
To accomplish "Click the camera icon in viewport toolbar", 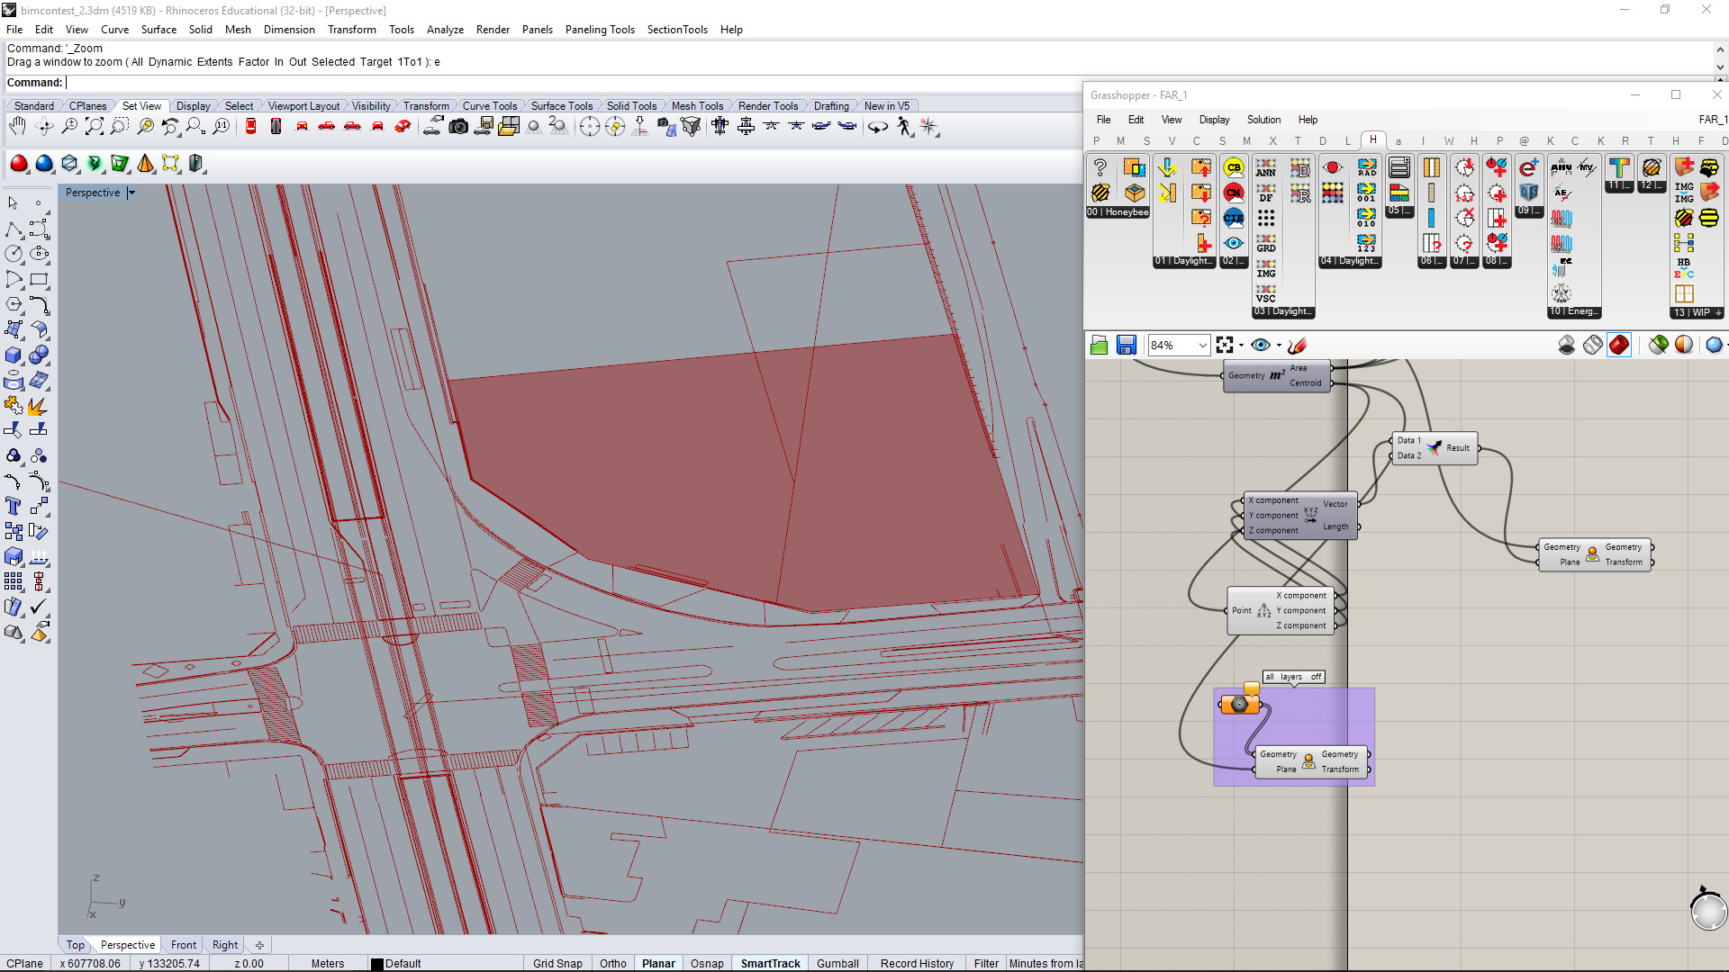I will [458, 127].
